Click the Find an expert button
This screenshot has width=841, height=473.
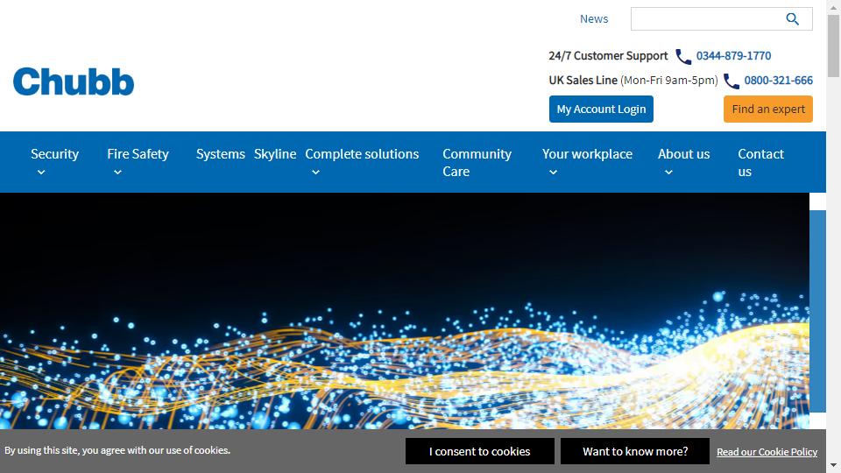click(768, 109)
